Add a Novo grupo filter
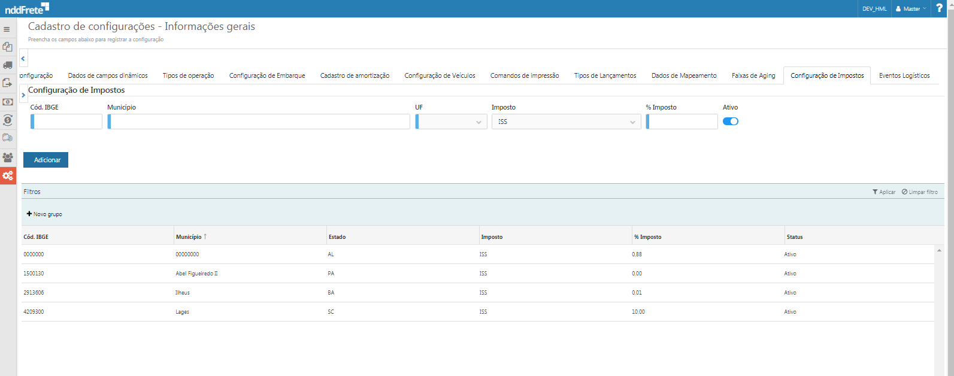Viewport: 954px width, 376px height. coord(44,214)
